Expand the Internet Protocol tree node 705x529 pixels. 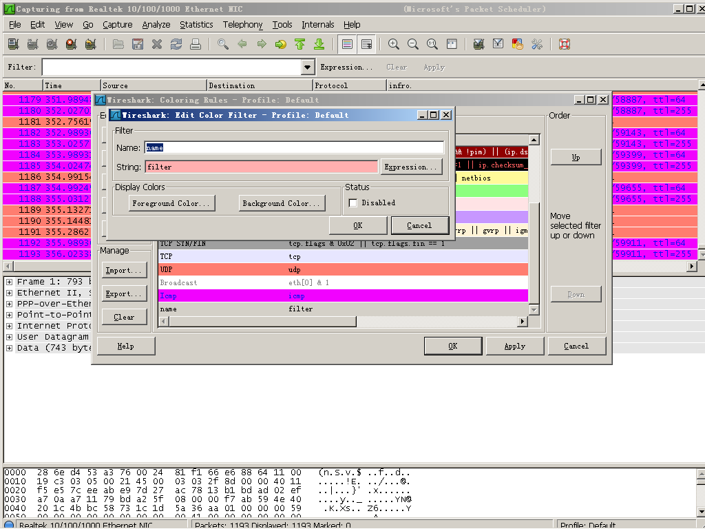(9, 326)
